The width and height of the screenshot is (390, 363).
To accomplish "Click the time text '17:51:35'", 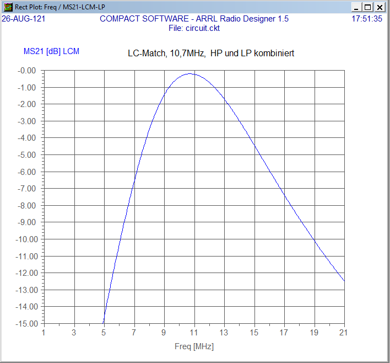I will coord(367,19).
